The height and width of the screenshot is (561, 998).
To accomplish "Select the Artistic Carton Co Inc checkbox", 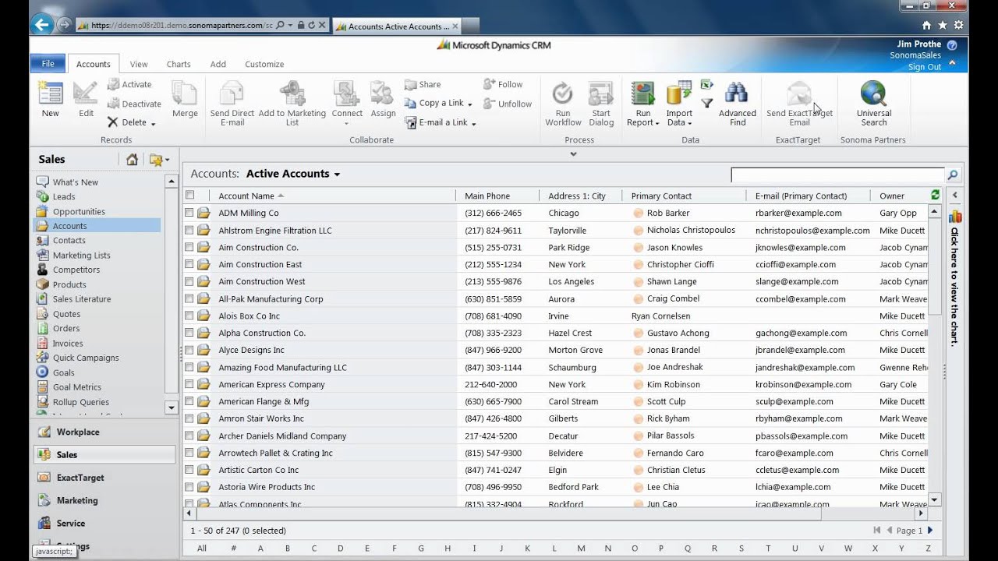I will [189, 470].
